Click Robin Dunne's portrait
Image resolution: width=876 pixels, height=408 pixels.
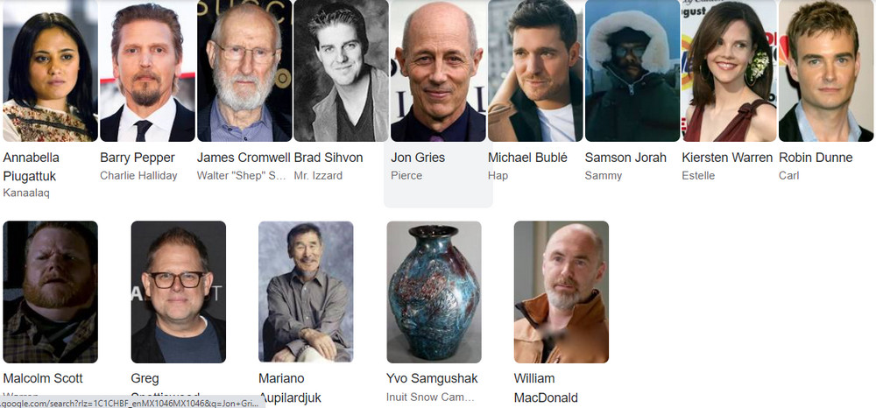[826, 70]
